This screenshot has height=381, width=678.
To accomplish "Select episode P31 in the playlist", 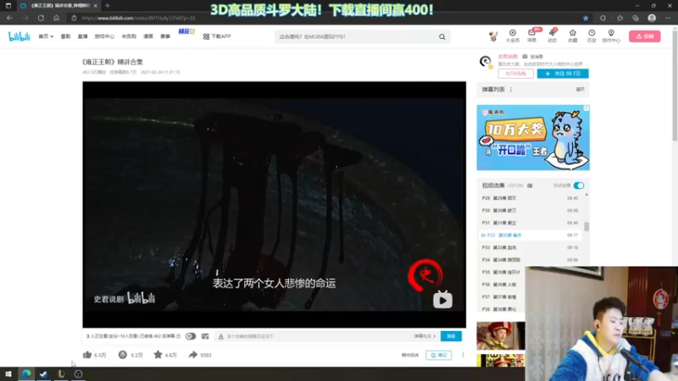I will coord(531,223).
